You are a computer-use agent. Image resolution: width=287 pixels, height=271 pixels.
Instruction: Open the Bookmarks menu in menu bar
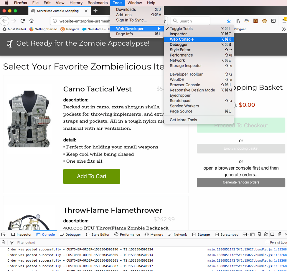(98, 3)
